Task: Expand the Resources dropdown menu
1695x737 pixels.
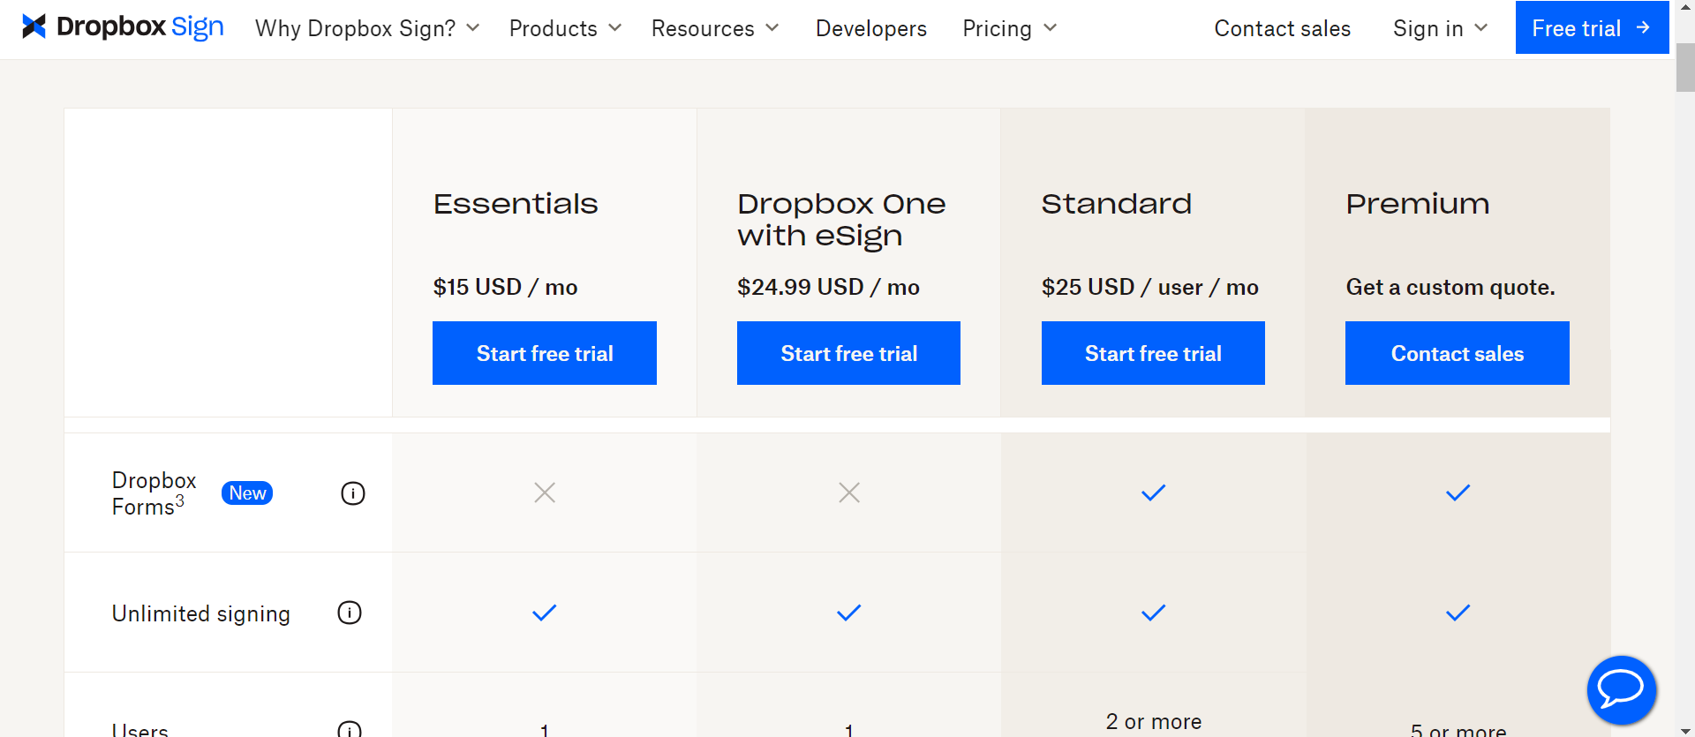Action: pos(715,28)
